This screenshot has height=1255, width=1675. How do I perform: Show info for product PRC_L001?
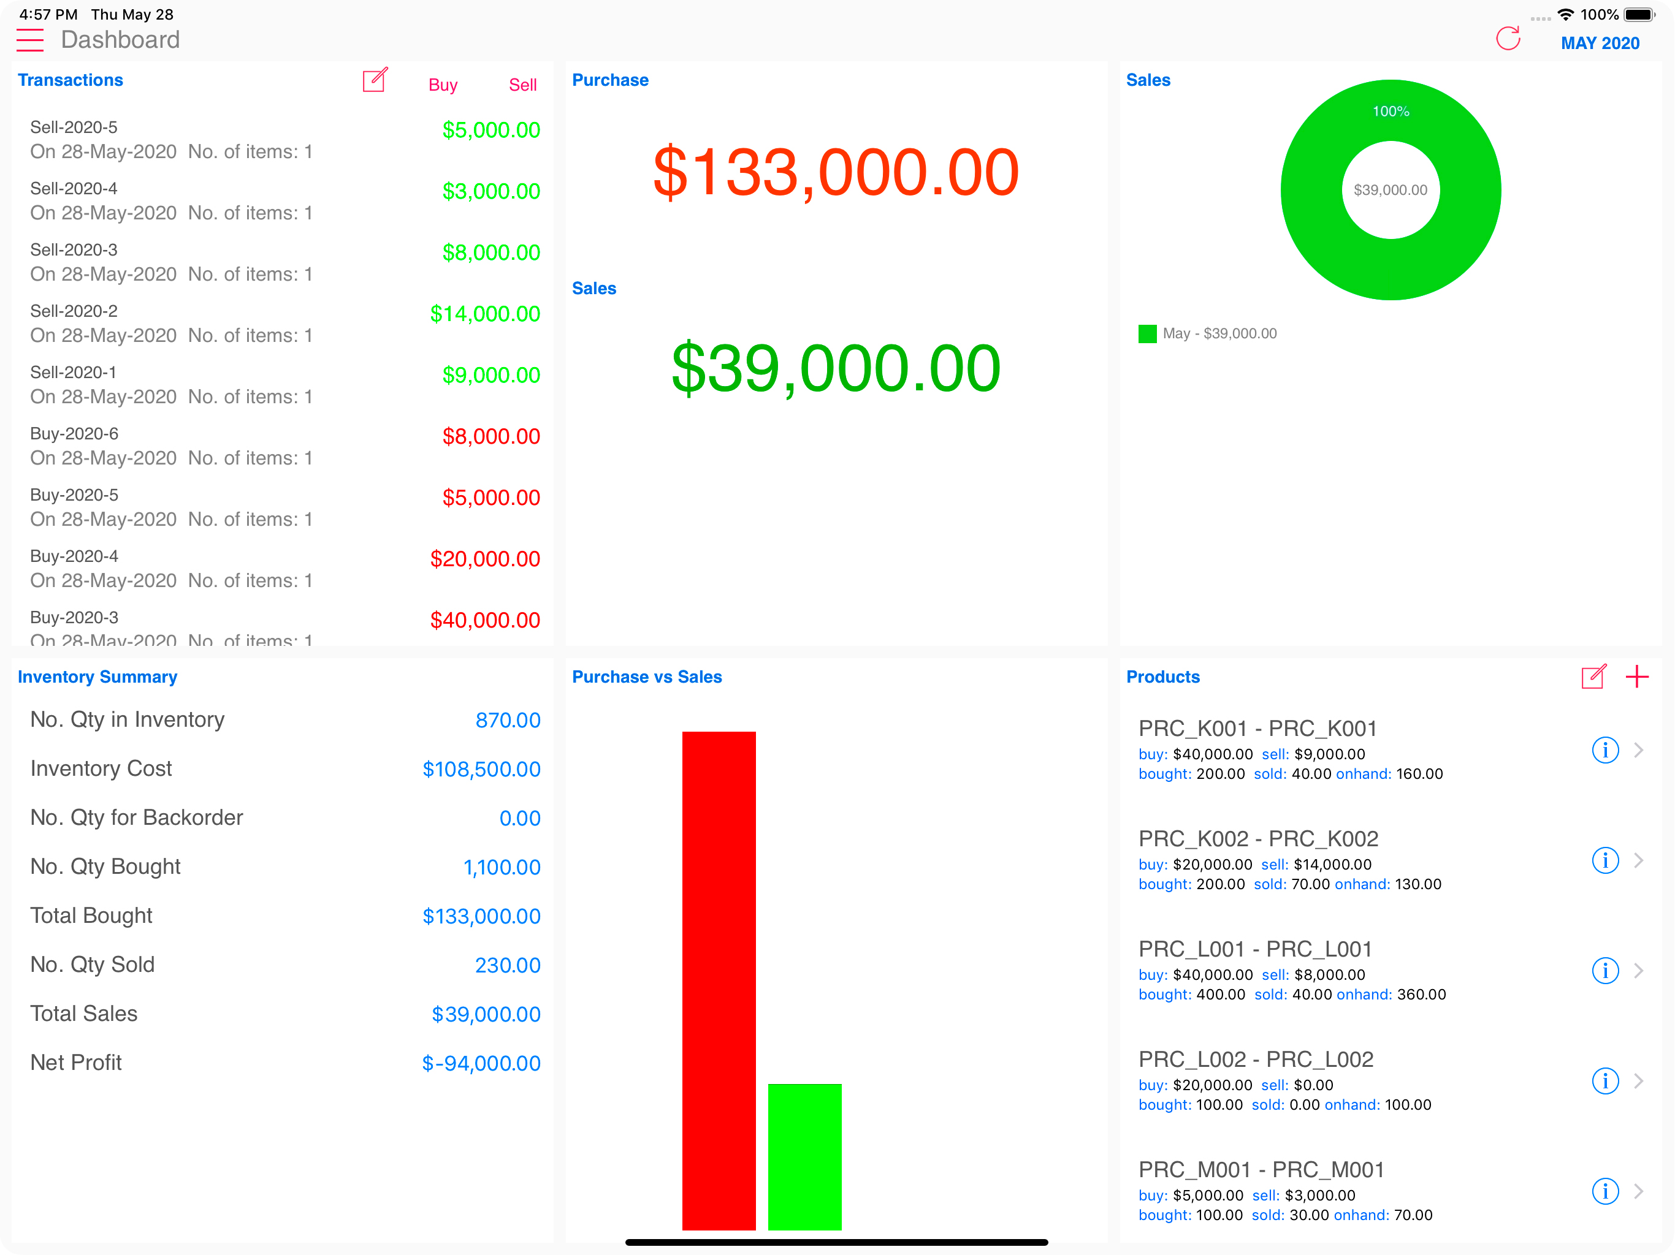(x=1605, y=971)
